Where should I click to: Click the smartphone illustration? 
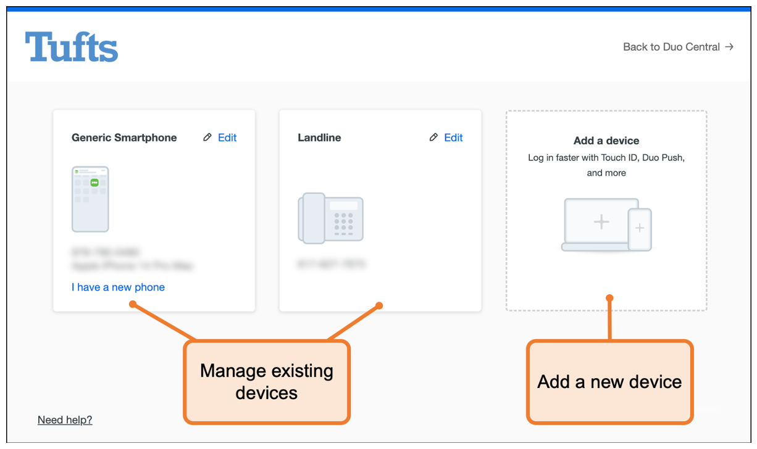(90, 199)
